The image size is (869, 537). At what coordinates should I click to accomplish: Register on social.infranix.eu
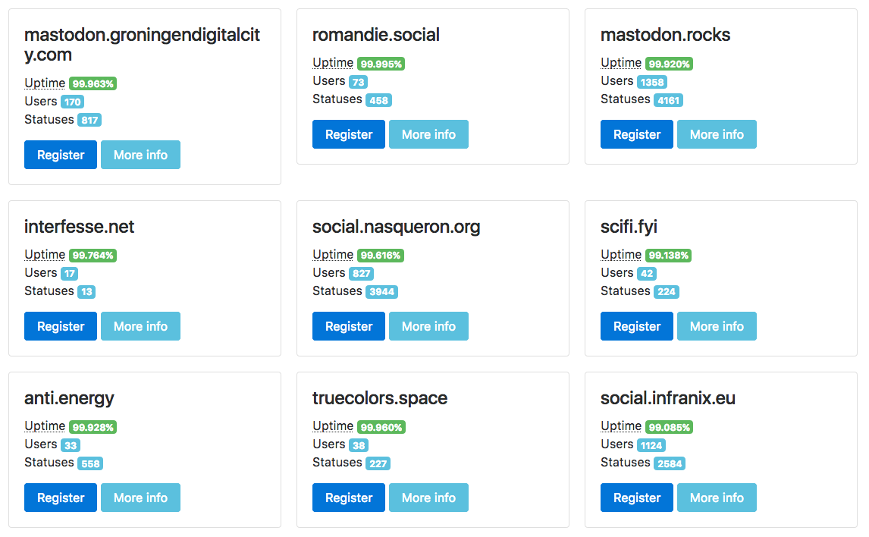pos(637,498)
